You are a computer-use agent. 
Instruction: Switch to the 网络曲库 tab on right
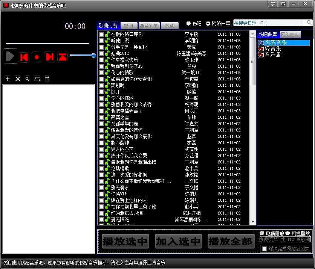pyautogui.click(x=290, y=35)
